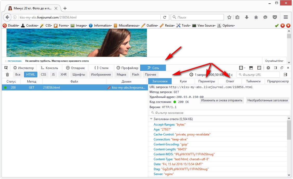Click the element picker icon in devtools

point(6,68)
